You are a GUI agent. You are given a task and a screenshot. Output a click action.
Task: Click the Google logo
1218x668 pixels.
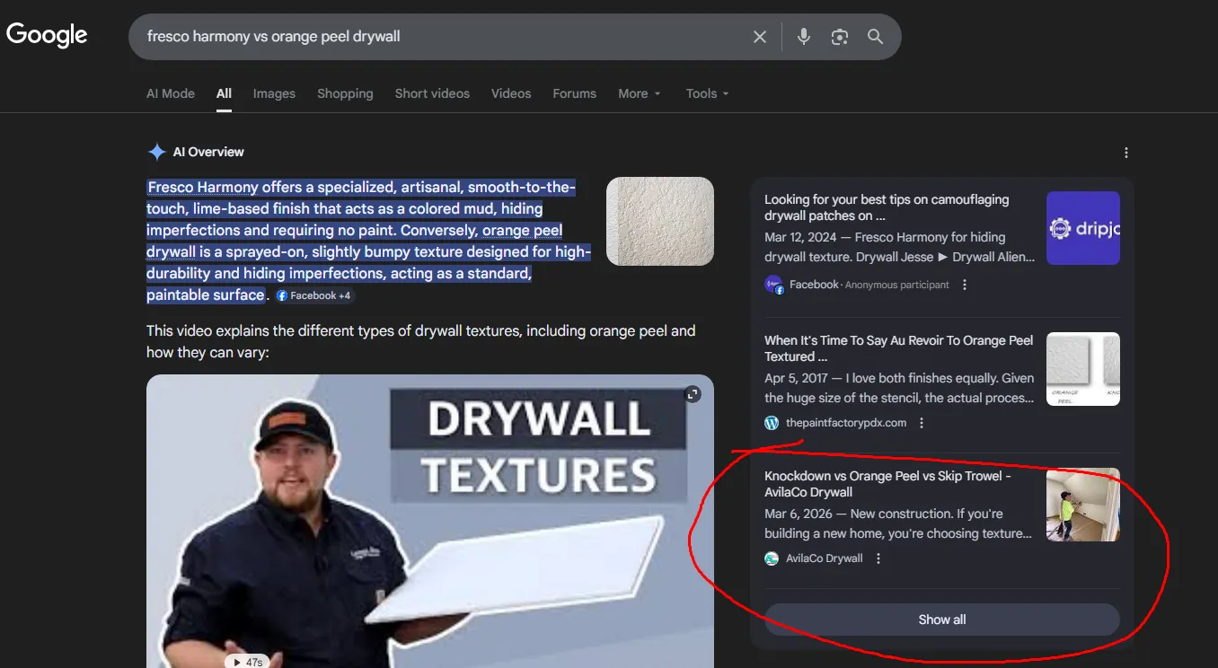[47, 34]
